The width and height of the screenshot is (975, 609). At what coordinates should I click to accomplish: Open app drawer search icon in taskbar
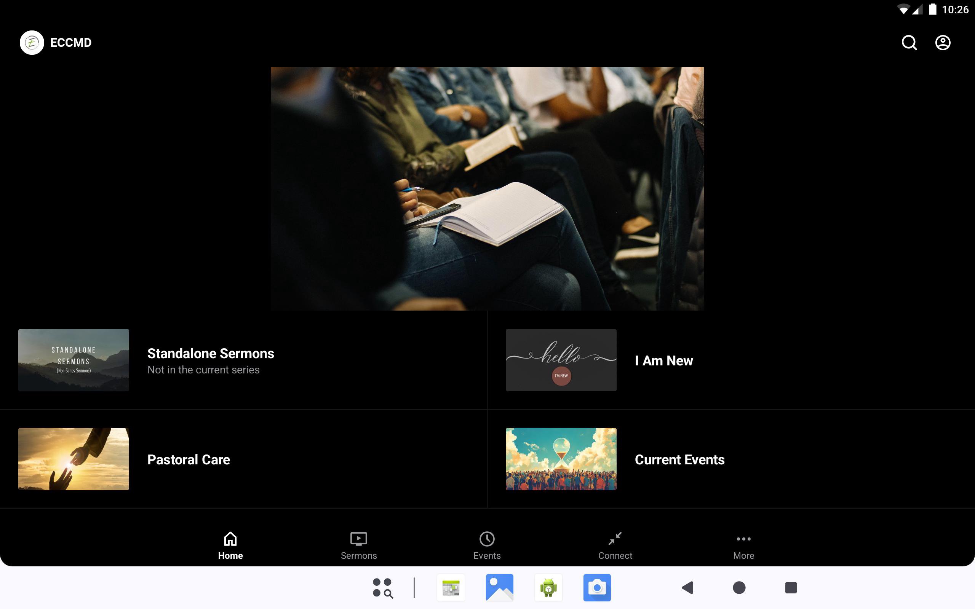[x=382, y=588]
